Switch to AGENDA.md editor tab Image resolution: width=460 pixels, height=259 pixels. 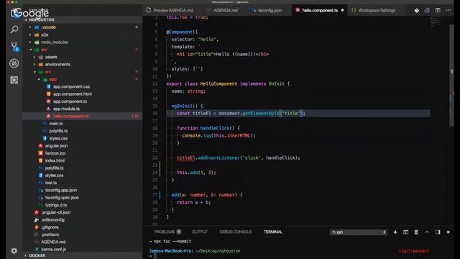[225, 10]
